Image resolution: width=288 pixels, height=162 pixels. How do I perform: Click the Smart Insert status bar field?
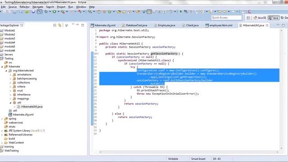(198, 159)
